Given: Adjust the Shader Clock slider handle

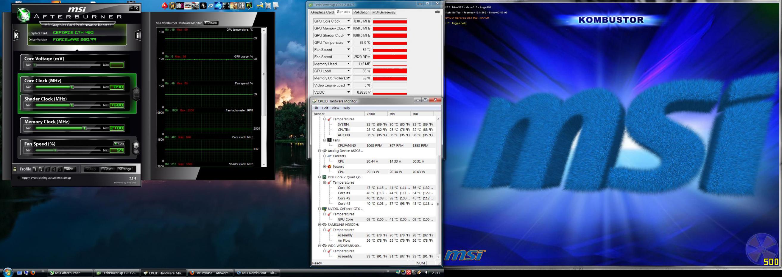Looking at the screenshot, I should (x=72, y=105).
